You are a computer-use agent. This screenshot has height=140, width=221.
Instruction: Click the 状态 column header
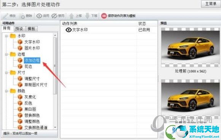point(142,24)
